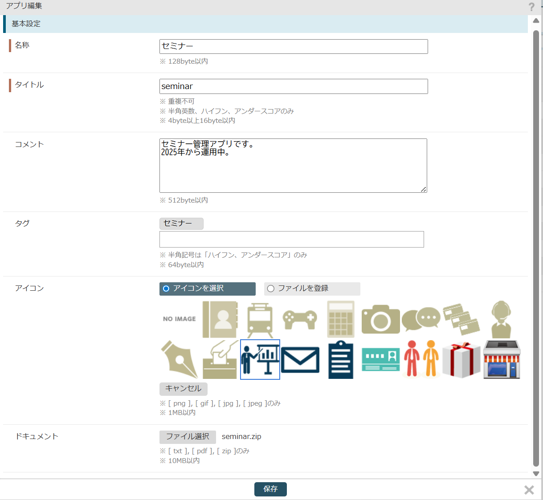Select the calculator icon
This screenshot has width=543, height=500.
point(341,320)
